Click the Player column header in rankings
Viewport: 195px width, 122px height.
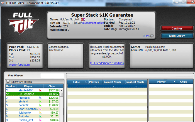tap(30, 86)
